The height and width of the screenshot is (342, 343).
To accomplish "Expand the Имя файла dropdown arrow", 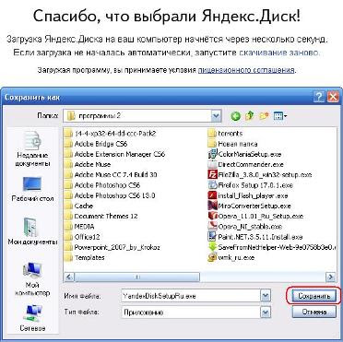I will (x=265, y=296).
